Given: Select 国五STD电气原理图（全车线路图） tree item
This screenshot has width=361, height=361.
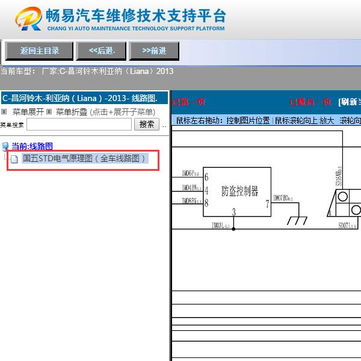Looking at the screenshot, I should [x=85, y=158].
